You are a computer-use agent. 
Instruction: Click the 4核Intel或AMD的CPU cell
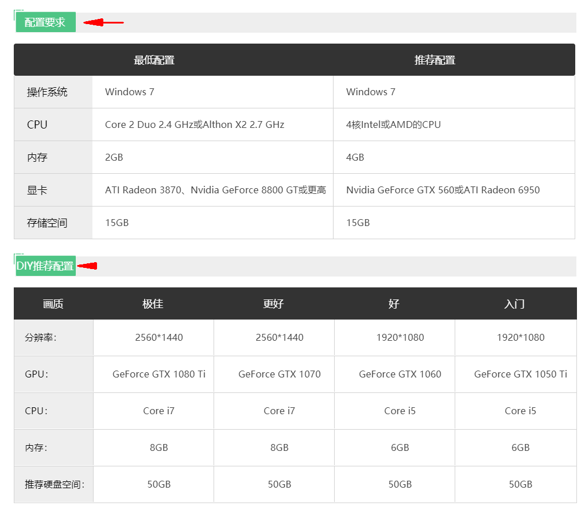point(393,124)
